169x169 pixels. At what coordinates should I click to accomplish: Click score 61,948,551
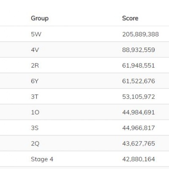(139, 65)
